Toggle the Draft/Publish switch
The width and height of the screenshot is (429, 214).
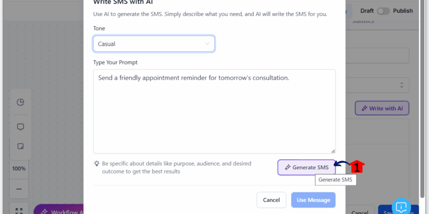click(383, 11)
